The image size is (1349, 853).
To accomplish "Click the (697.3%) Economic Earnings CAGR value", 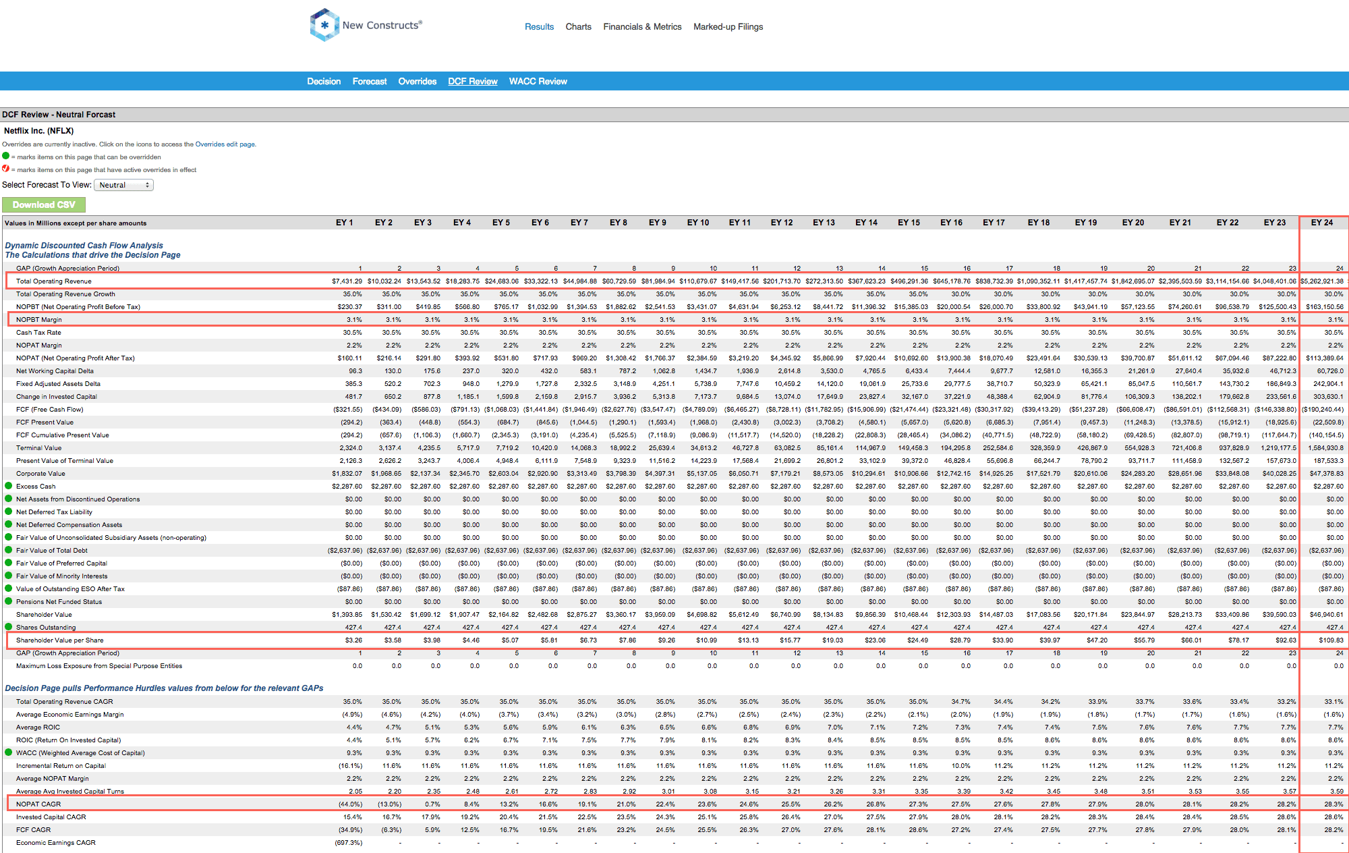I will pyautogui.click(x=348, y=842).
